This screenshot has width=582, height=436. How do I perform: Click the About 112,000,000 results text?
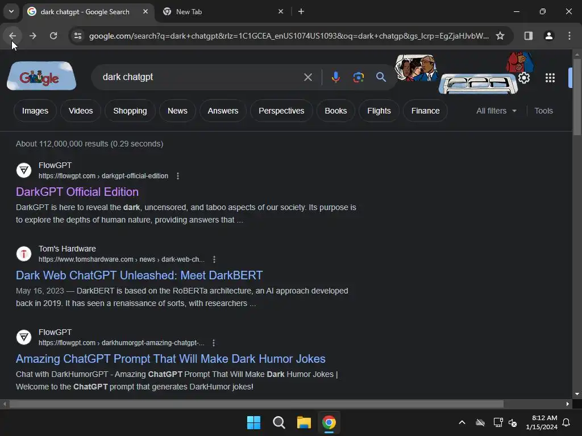[x=89, y=144]
